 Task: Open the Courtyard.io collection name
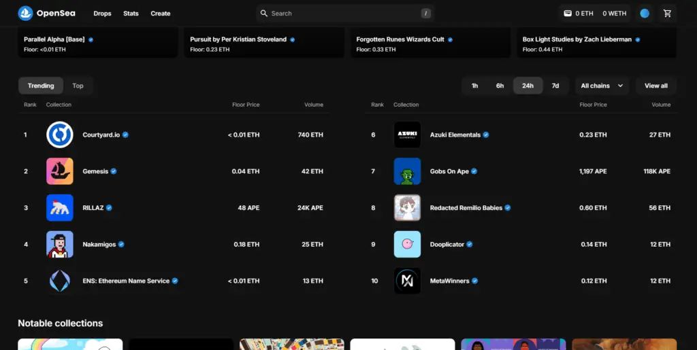coord(101,135)
